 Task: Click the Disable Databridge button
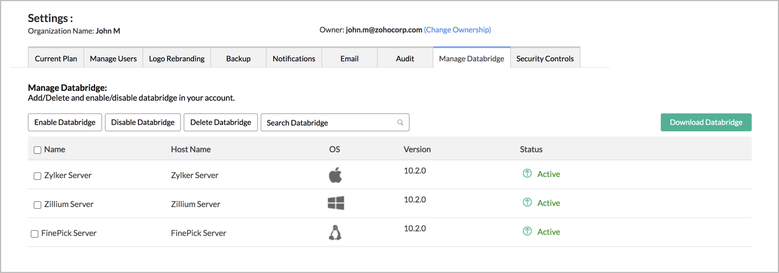(x=142, y=122)
